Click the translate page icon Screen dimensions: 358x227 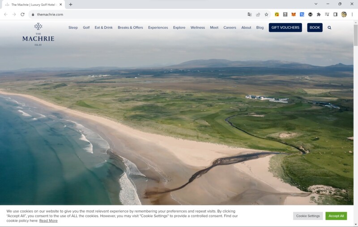250,14
